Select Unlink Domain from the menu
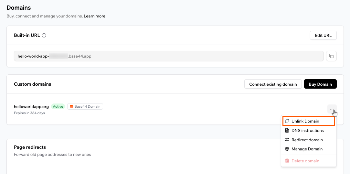Image resolution: width=350 pixels, height=174 pixels. [x=309, y=121]
